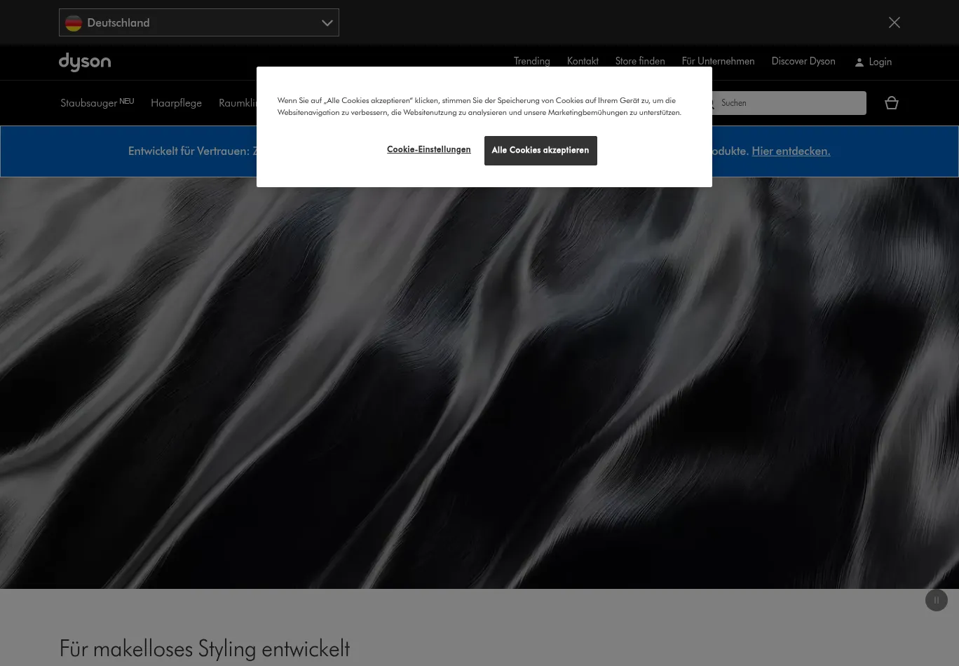This screenshot has height=666, width=959.
Task: Open Store finden
Action: 639,61
